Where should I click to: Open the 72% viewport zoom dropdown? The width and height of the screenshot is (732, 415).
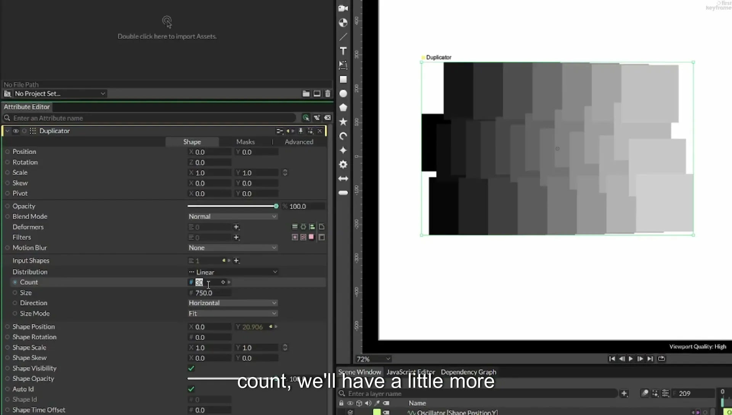pos(373,359)
